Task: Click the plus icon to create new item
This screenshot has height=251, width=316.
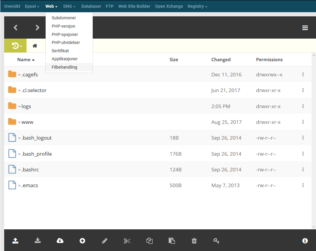Action: coord(82,241)
